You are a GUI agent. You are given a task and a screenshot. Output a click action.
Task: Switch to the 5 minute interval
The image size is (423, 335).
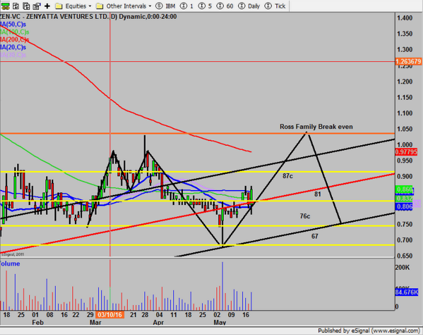click(x=205, y=6)
